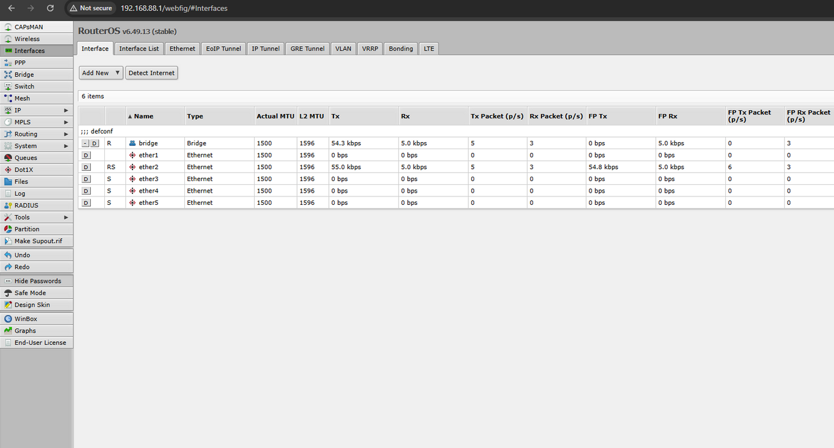
Task: Disable ether4 using its D button
Action: [x=86, y=191]
